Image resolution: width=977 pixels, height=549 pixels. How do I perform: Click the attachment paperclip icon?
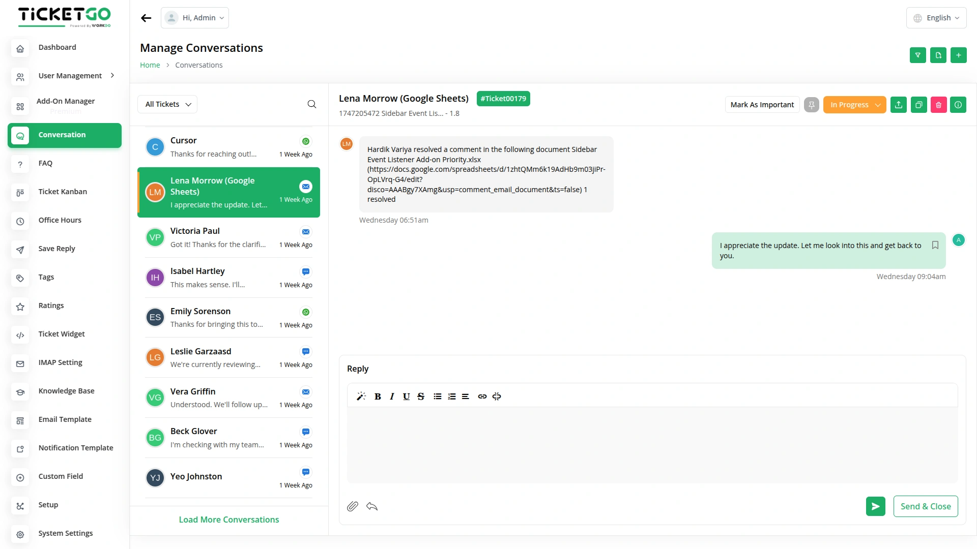(x=353, y=506)
